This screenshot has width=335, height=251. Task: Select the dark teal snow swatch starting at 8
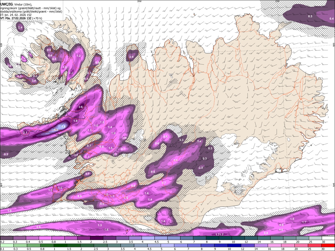[x=213, y=238]
